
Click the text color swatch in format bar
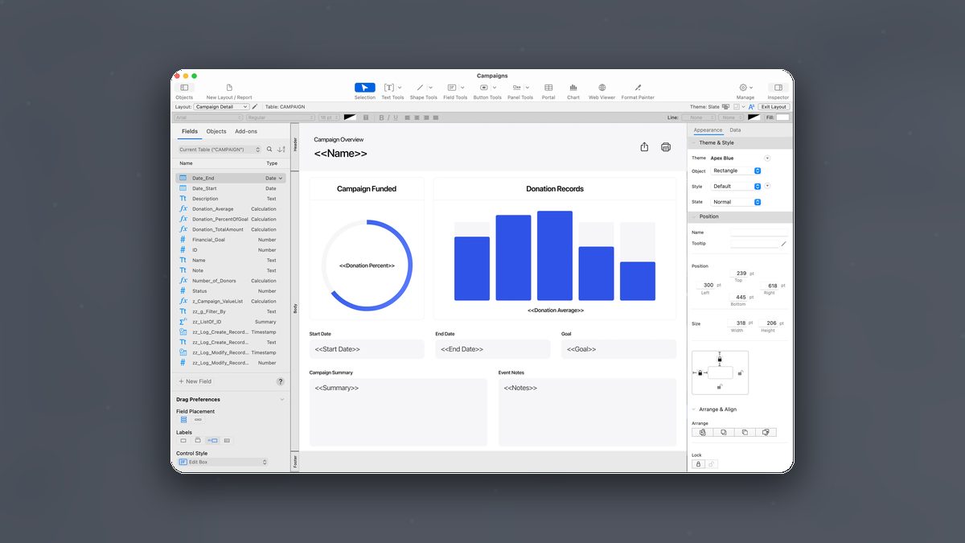coord(350,117)
